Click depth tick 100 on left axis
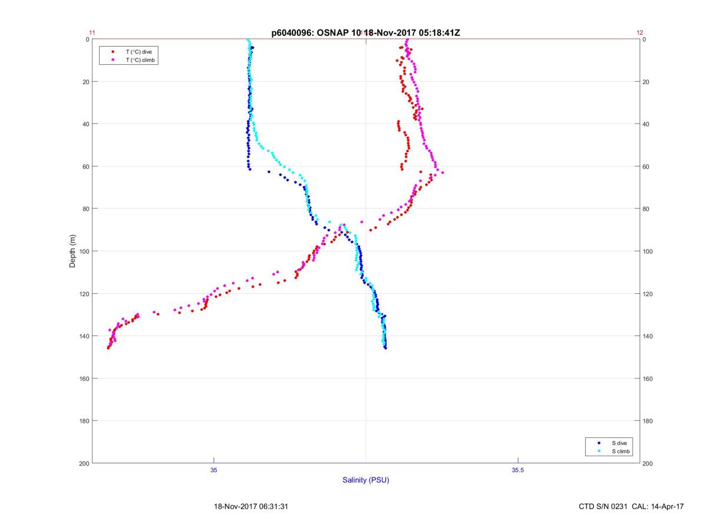The image size is (707, 521). [x=84, y=251]
